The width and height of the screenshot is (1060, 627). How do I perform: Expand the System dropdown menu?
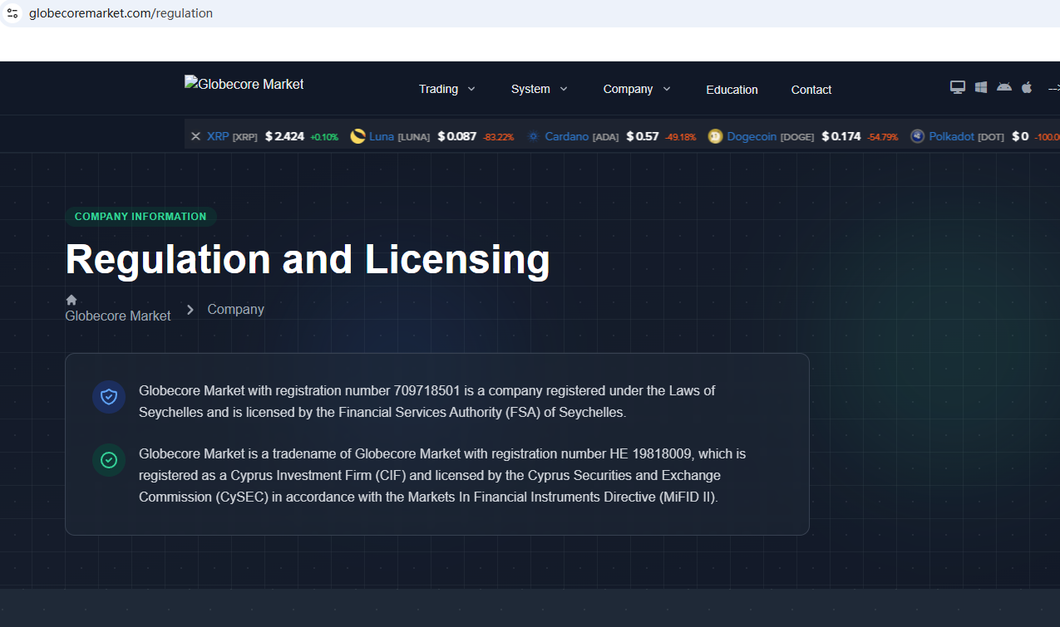tap(539, 89)
